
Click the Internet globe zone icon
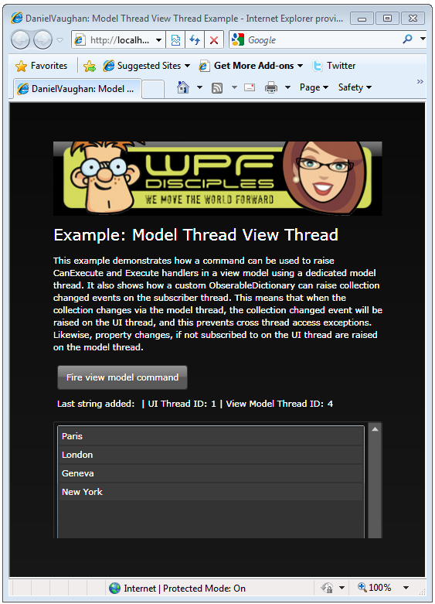(x=114, y=589)
